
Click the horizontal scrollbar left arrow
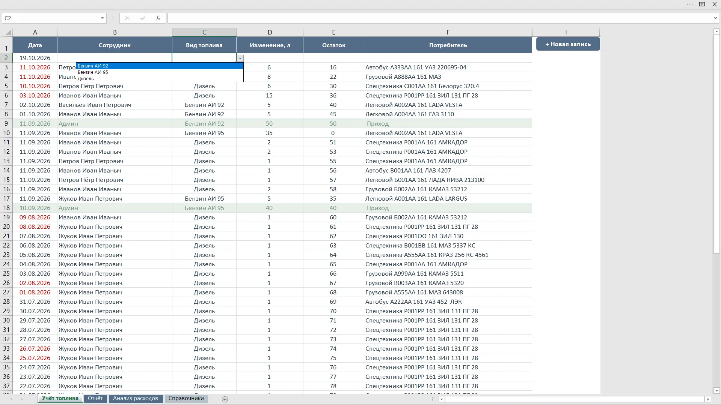click(442, 399)
